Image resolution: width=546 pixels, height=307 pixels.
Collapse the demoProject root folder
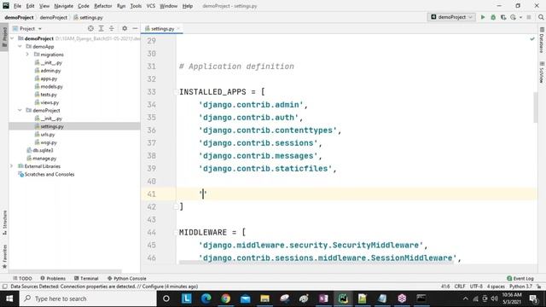tap(12, 38)
